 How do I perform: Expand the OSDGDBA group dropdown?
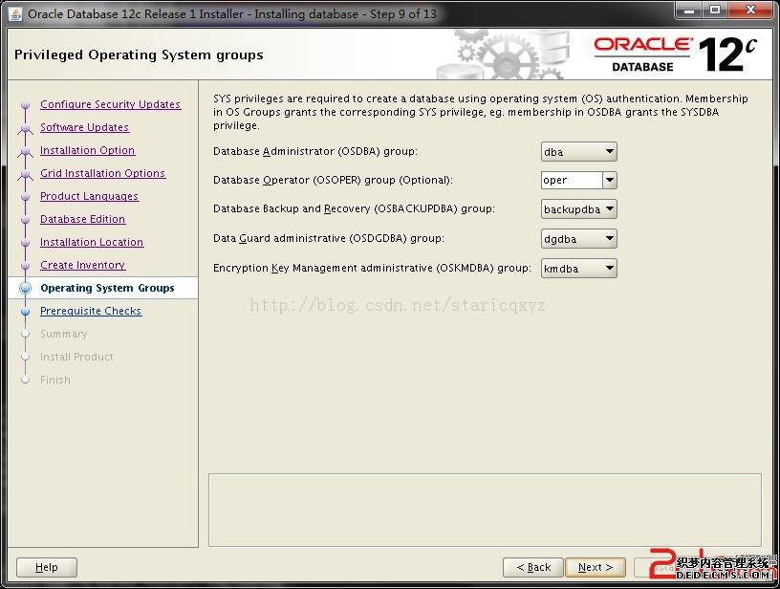coord(579,239)
